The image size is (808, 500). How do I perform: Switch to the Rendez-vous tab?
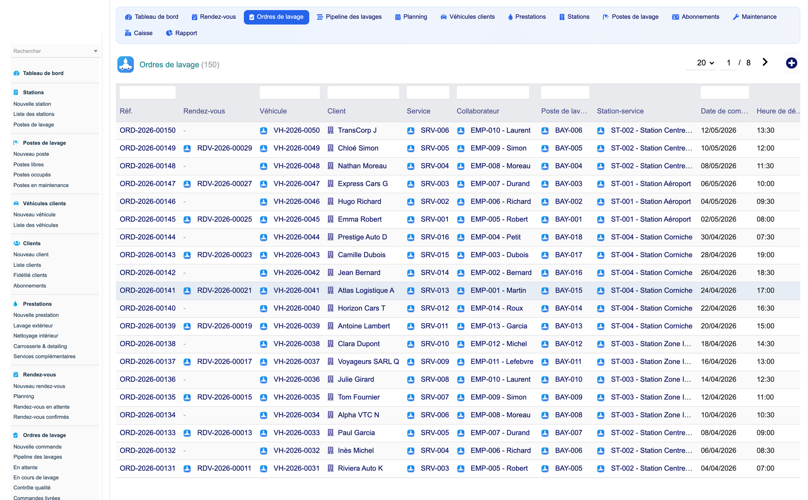(213, 17)
